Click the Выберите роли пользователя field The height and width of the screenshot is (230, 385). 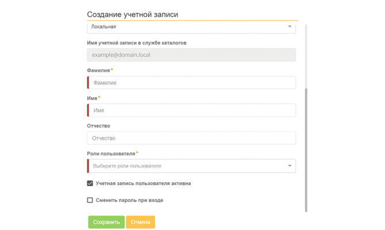pyautogui.click(x=184, y=166)
